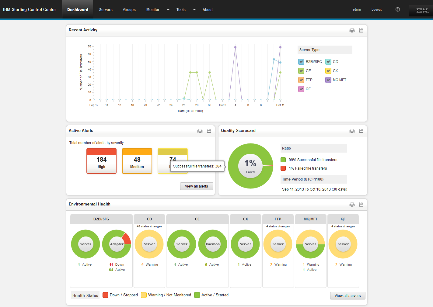Screen dimensions: 433x307
Task: Click the green Active / Started swatch
Action: [197, 295]
